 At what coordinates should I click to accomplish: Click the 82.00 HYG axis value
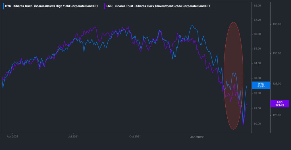pyautogui.click(x=257, y=93)
